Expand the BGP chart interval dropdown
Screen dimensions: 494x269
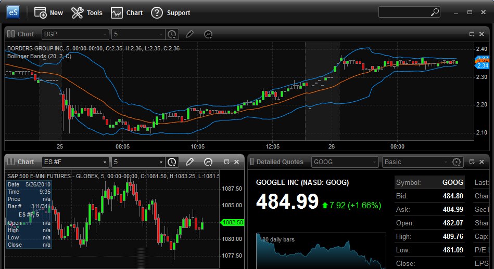[161, 34]
